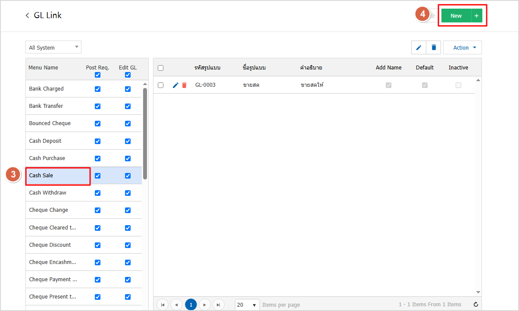Delete the GL-0003 row with red trash icon
The width and height of the screenshot is (519, 311).
point(184,85)
